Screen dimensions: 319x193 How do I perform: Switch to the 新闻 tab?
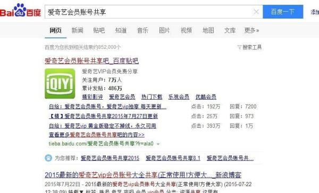coord(77,30)
